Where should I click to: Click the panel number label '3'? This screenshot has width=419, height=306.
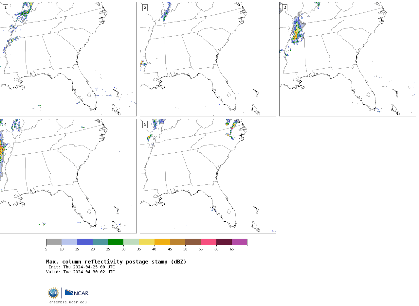[284, 8]
